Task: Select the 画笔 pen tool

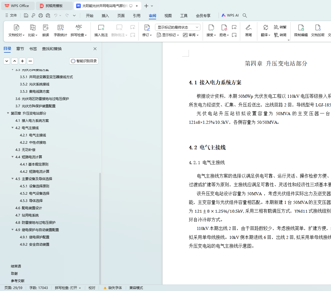Action: pyautogui.click(x=249, y=31)
